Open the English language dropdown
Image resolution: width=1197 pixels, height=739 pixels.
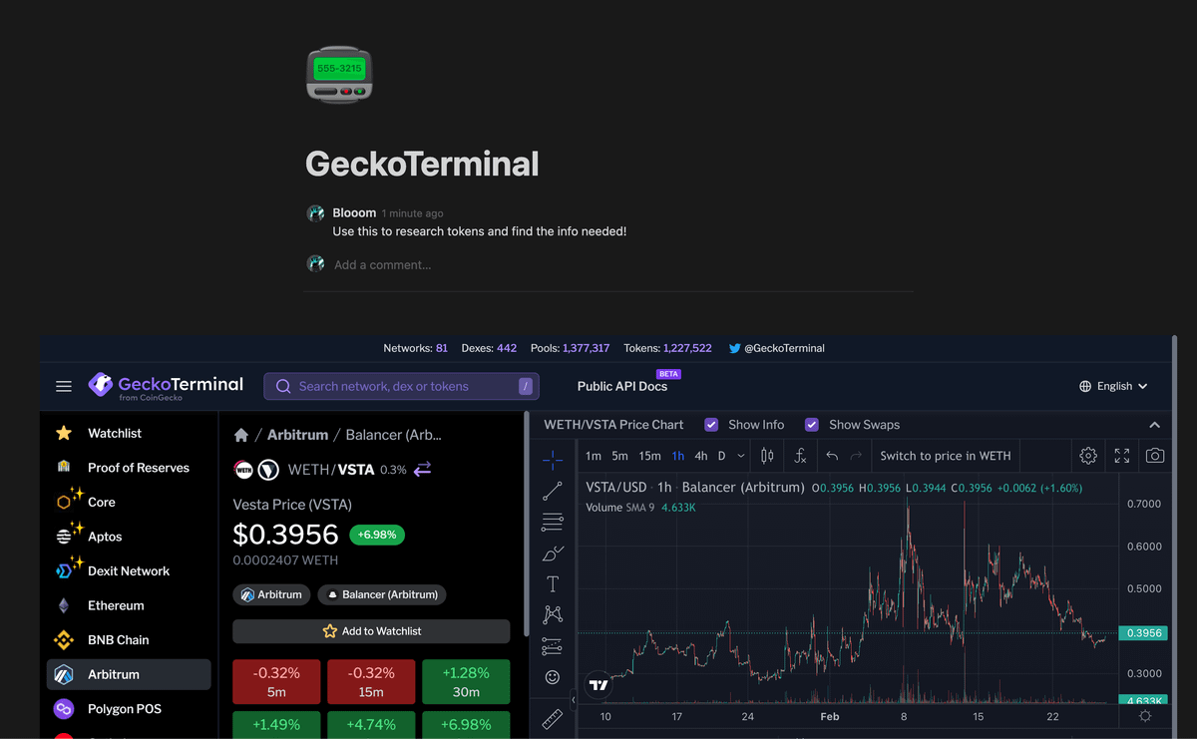1113,386
